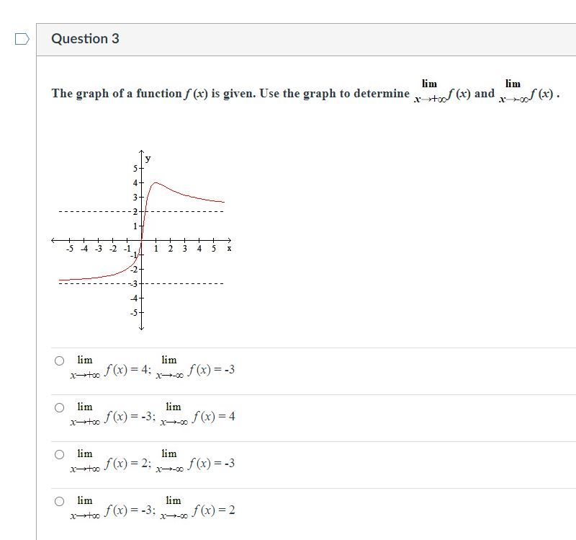Click the x-axis label on the graph
Image resolution: width=576 pixels, height=540 pixels.
(x=228, y=249)
